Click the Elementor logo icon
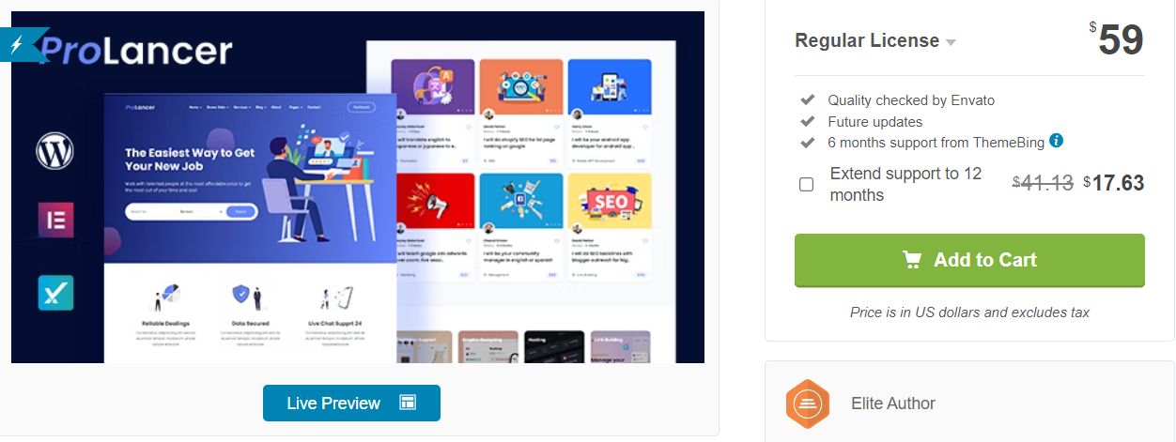The height and width of the screenshot is (442, 1176). pos(55,220)
